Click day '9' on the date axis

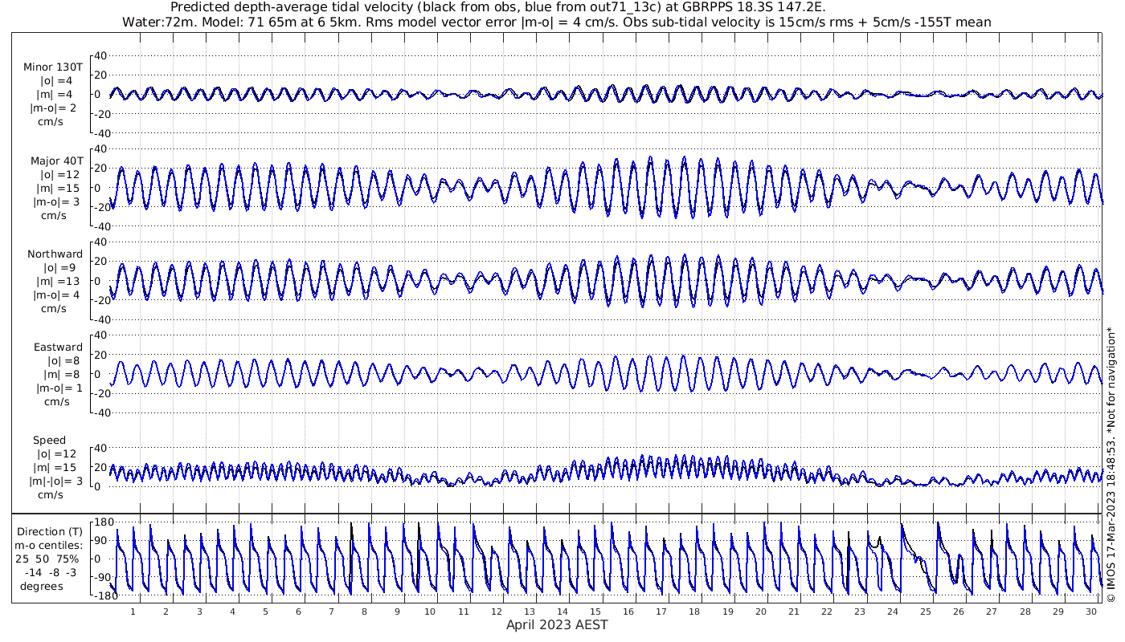click(x=397, y=612)
